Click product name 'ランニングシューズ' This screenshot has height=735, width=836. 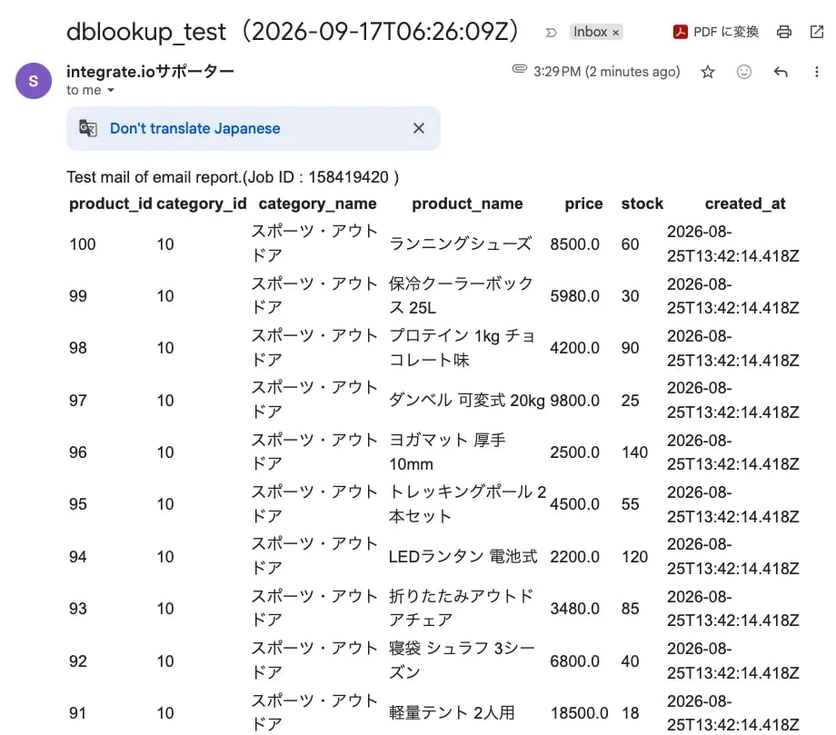[460, 243]
